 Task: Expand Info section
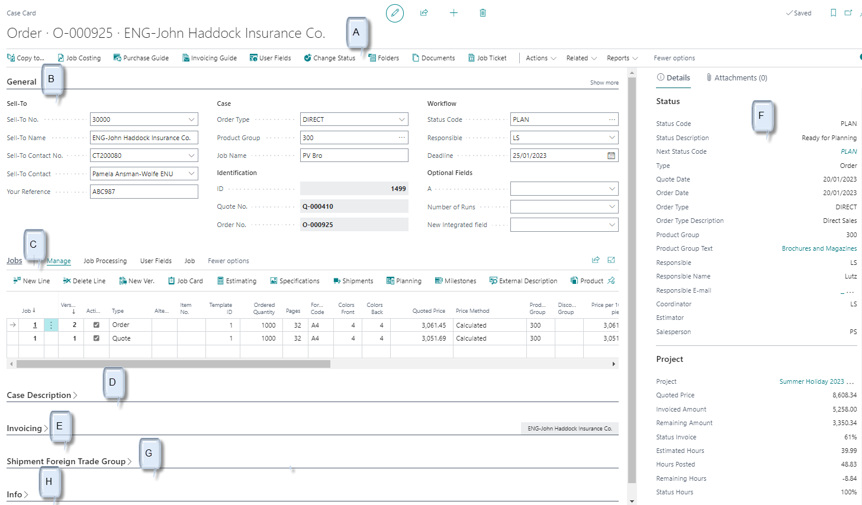click(x=17, y=494)
